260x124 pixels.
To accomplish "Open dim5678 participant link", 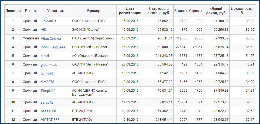I will pos(47,82).
